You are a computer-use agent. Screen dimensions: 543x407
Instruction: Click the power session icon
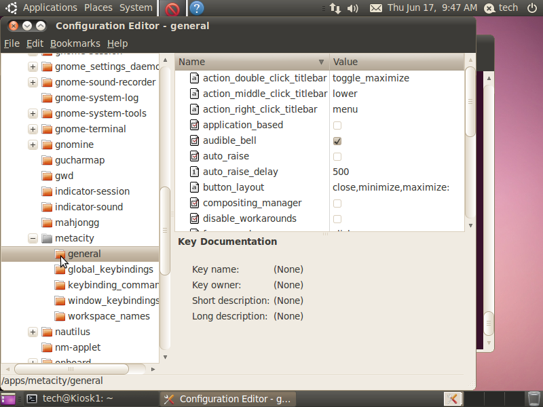pos(532,7)
